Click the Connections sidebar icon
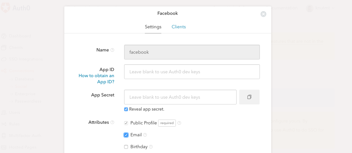This screenshot has height=153, width=352. [x=4, y=71]
